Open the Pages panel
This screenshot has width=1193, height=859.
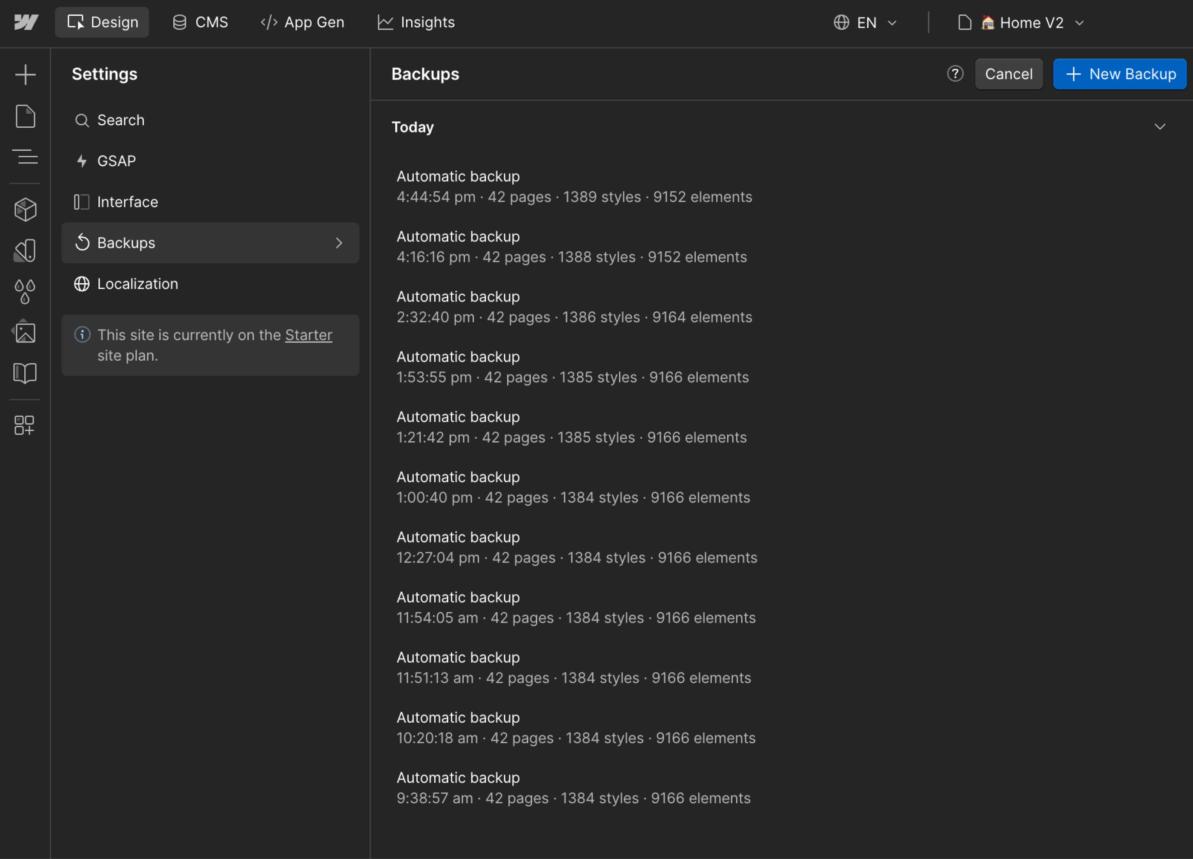click(25, 116)
